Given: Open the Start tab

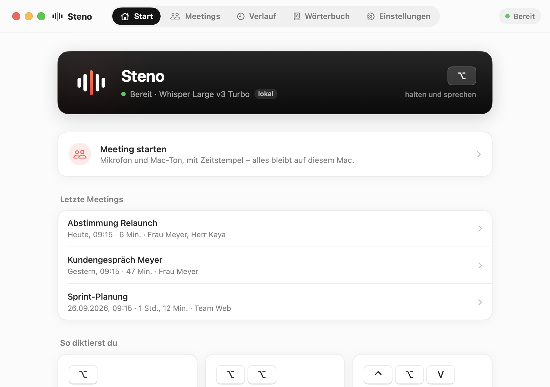Looking at the screenshot, I should 137,16.
